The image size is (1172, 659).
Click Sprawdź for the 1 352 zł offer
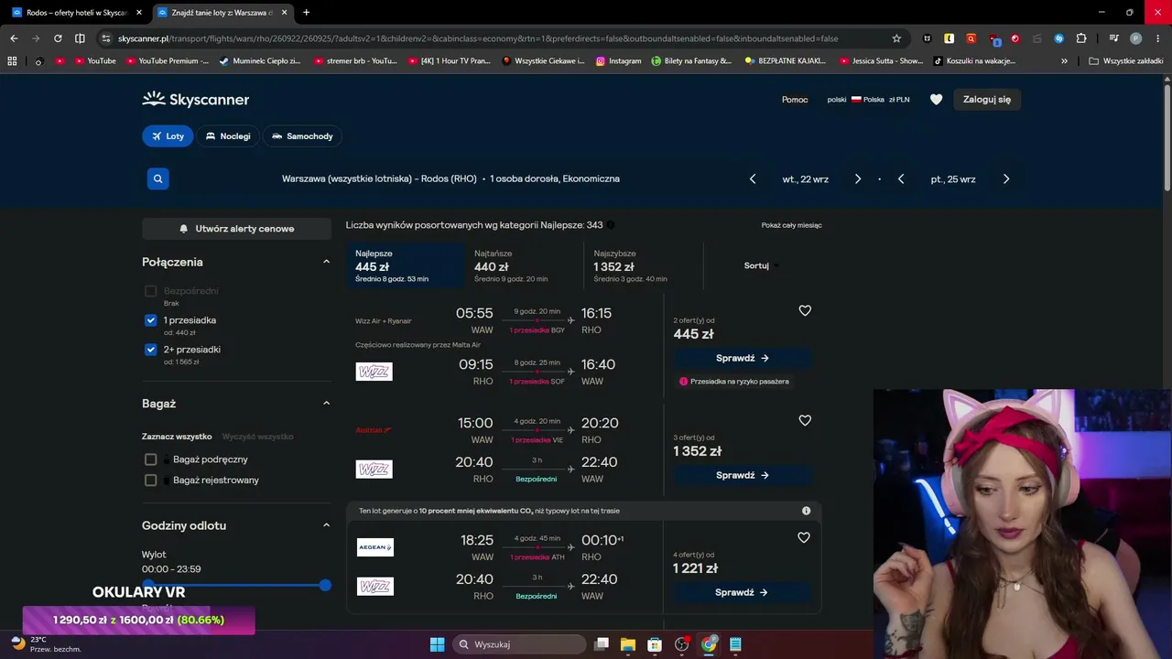[743, 476]
